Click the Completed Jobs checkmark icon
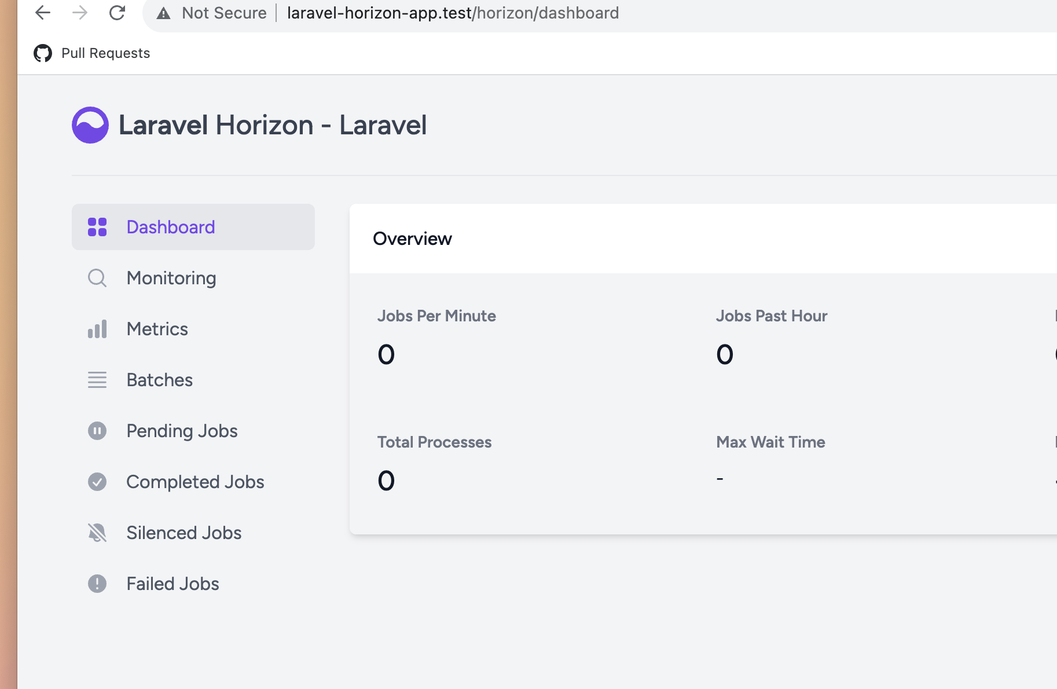 [x=97, y=481]
